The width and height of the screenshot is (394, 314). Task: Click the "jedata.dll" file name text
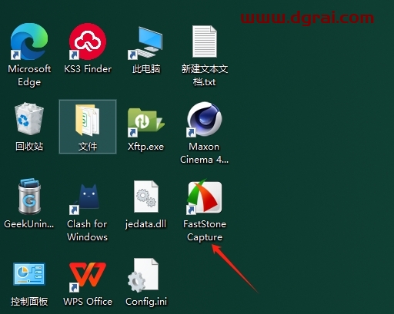tap(145, 224)
